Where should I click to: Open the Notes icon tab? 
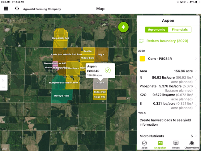click(176, 145)
